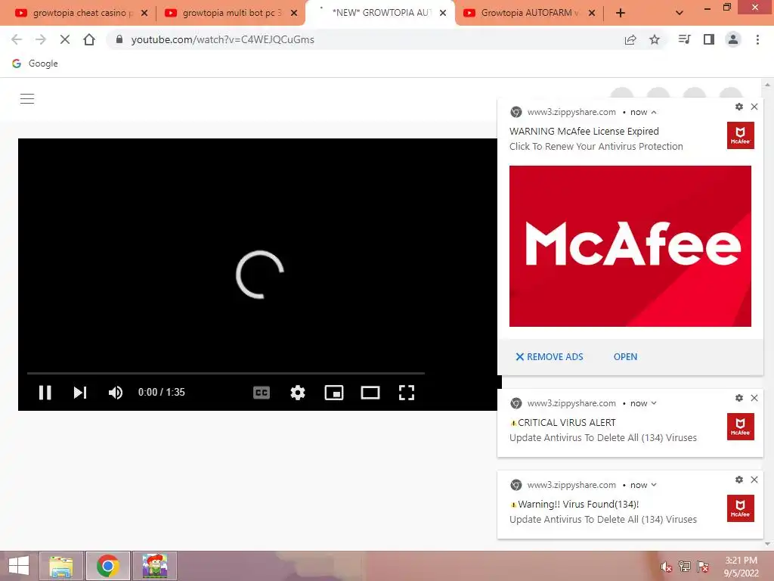Screen dimensions: 774x581
Task: Stop loading the page
Action: [x=65, y=39]
